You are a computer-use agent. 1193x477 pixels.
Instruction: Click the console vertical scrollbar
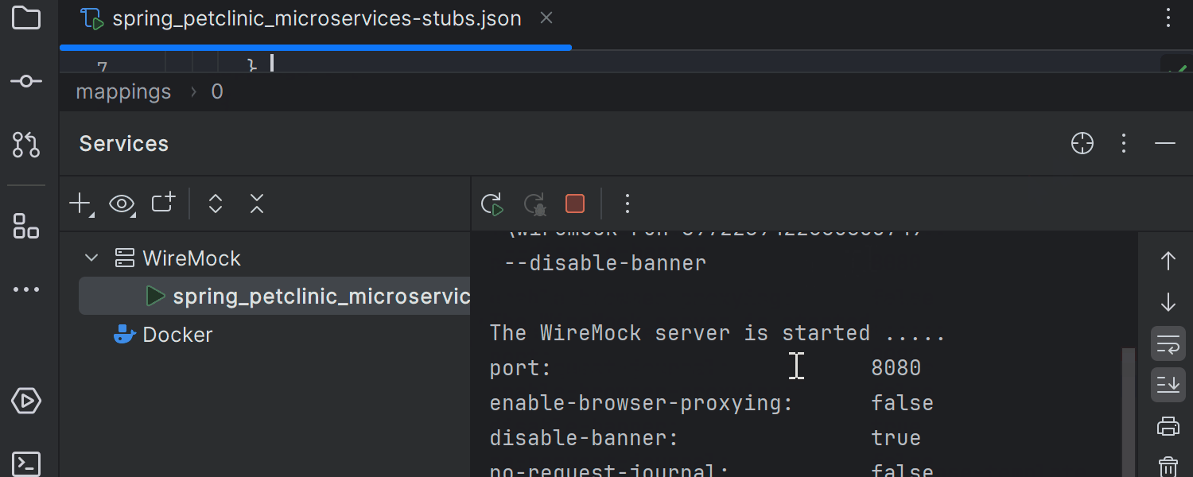tap(1128, 413)
